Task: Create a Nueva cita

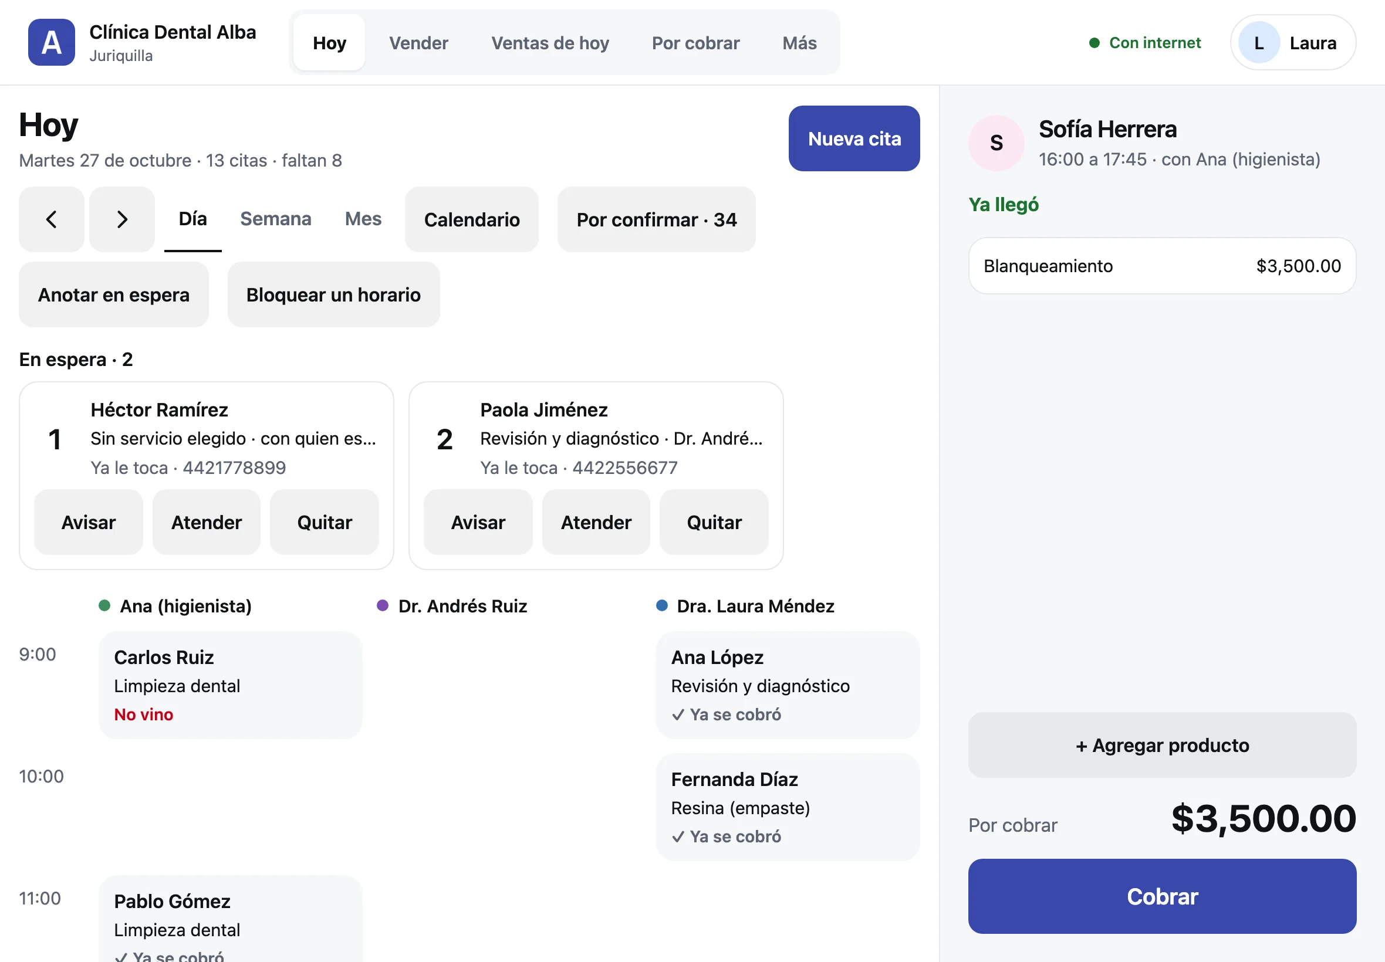Action: 854,138
